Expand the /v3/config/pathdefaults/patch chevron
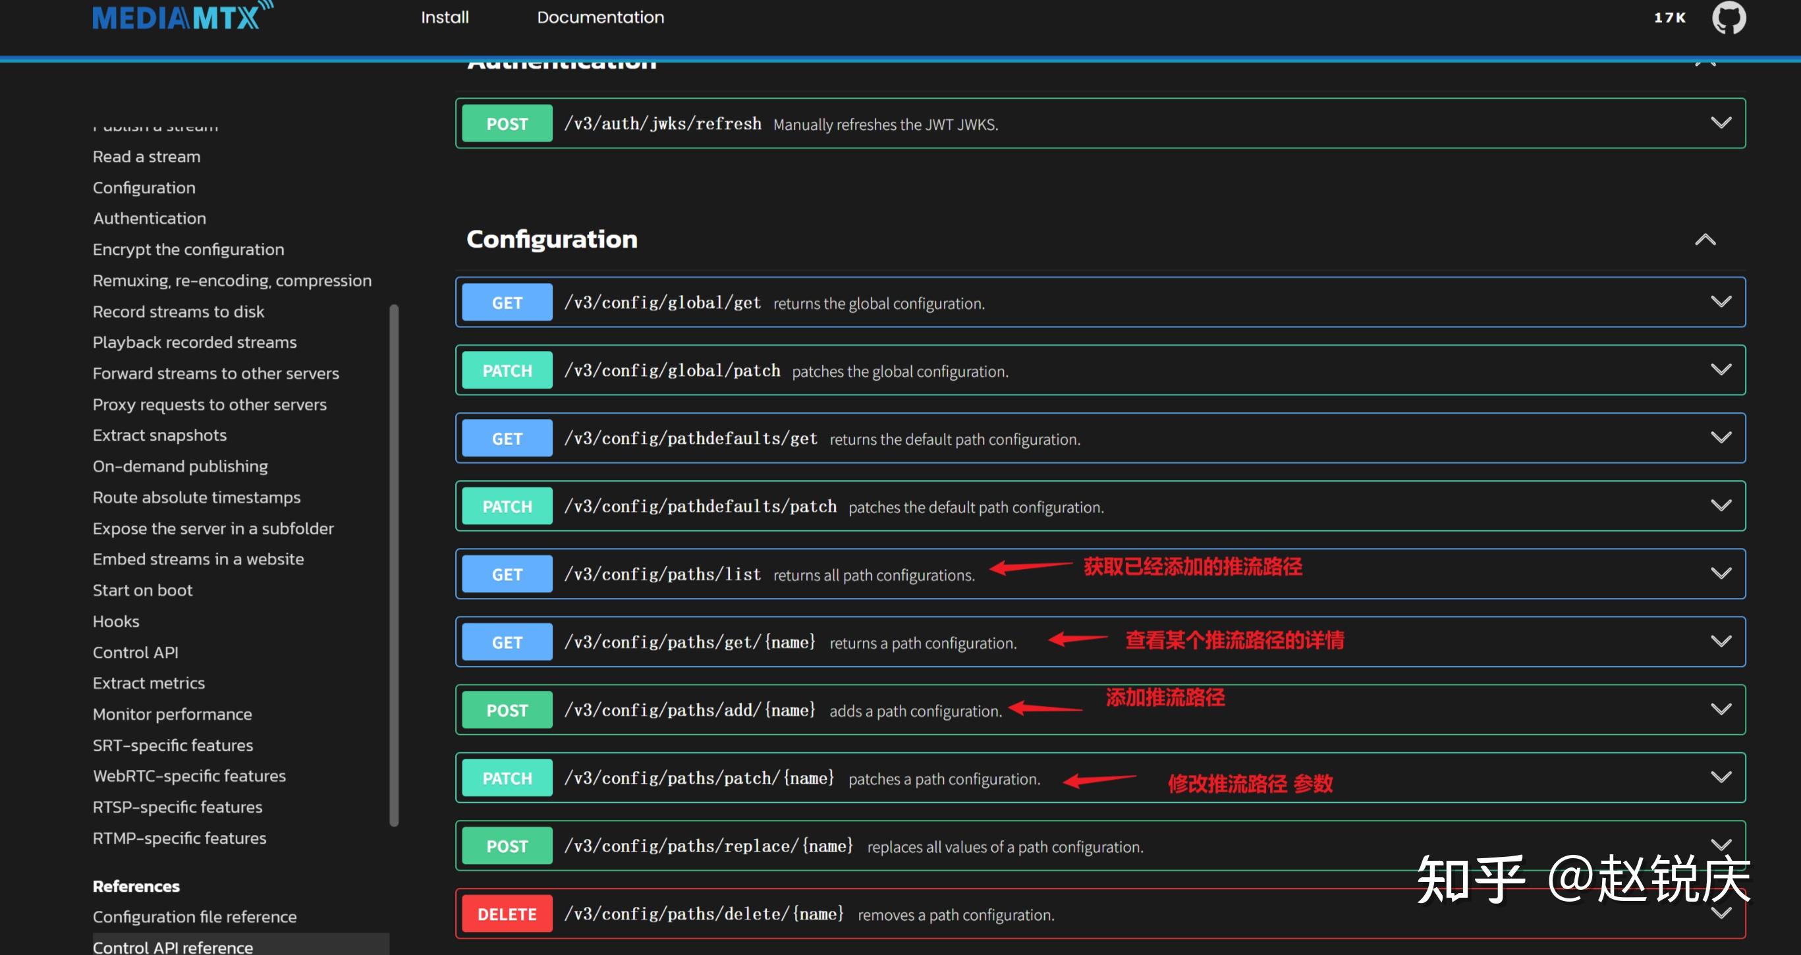Screen dimensions: 1801x955 (x=1721, y=505)
